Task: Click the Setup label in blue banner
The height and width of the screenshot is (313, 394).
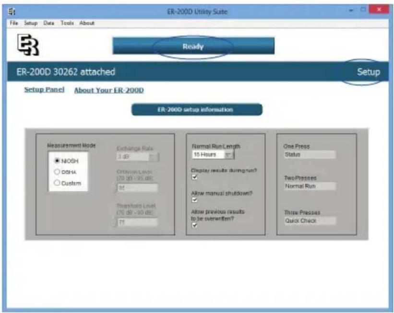Action: coord(369,72)
